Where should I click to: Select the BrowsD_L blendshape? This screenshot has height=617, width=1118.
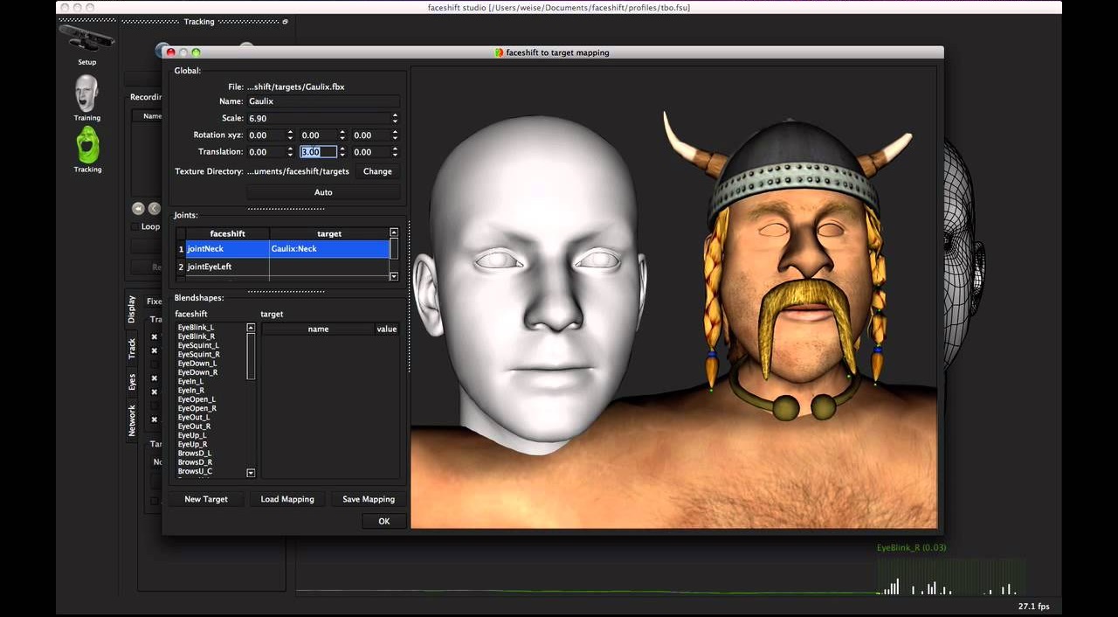click(195, 453)
